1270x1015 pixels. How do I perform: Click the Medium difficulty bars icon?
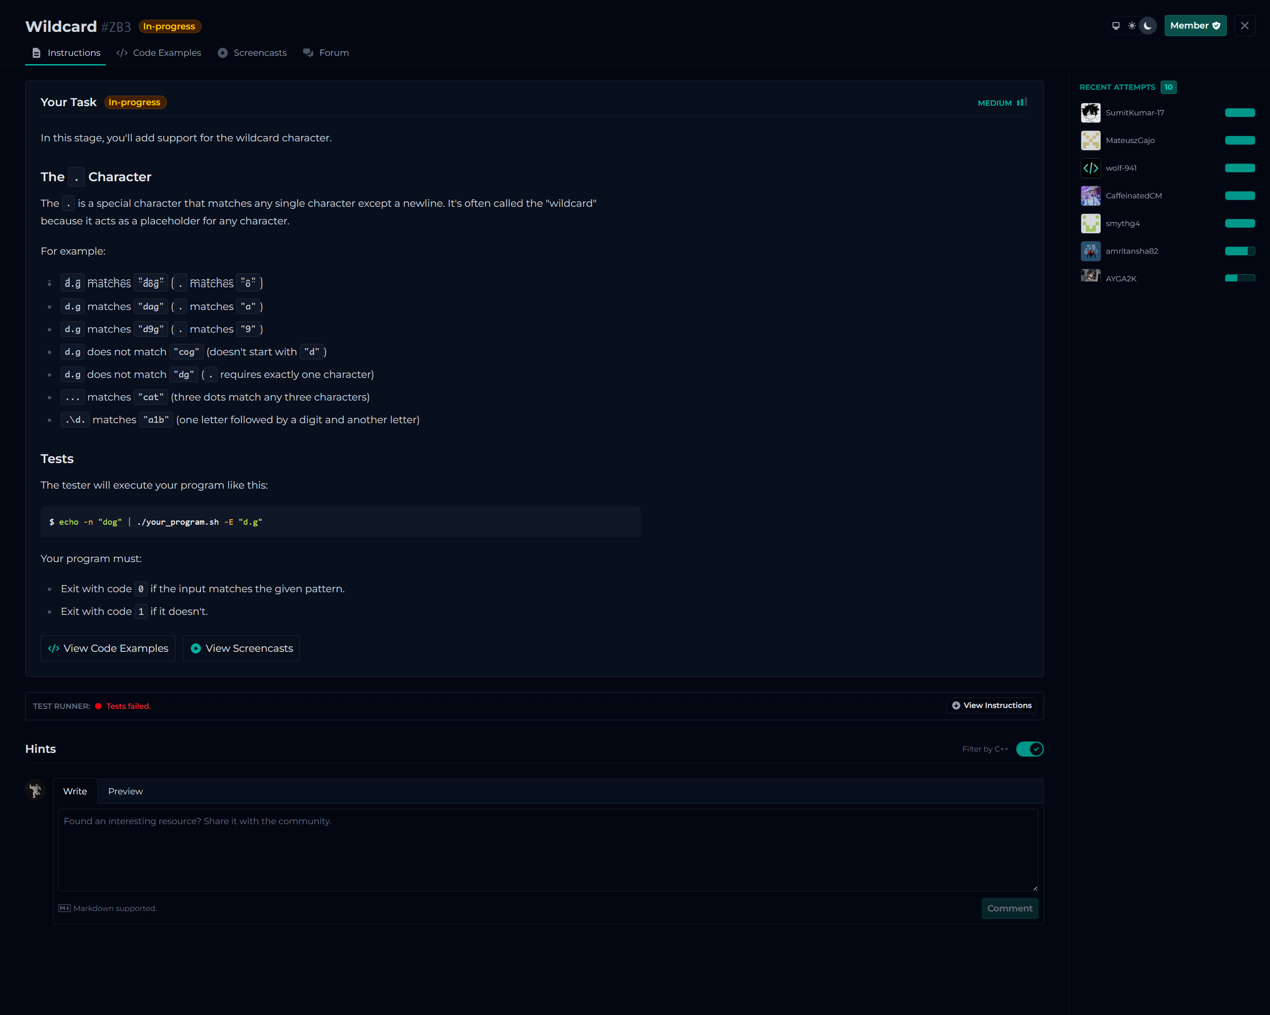click(x=1022, y=102)
